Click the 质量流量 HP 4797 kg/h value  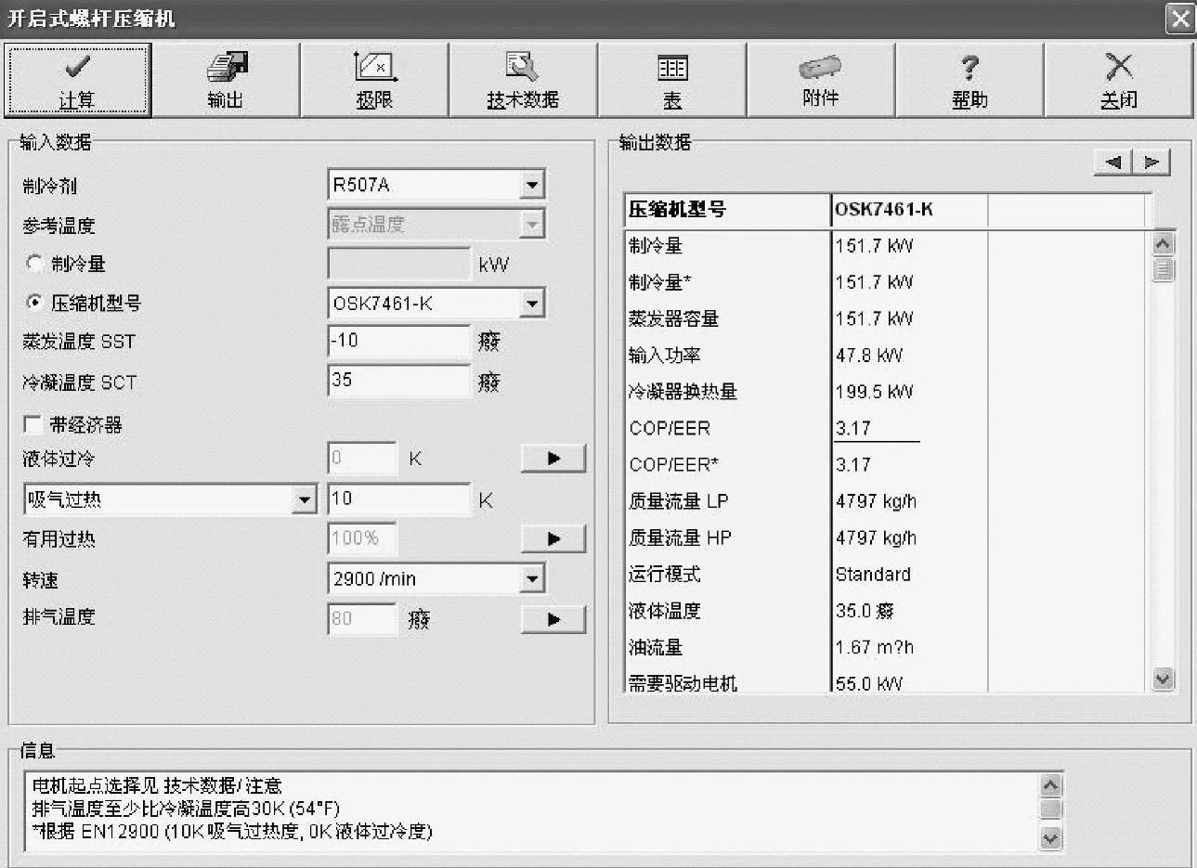876,538
